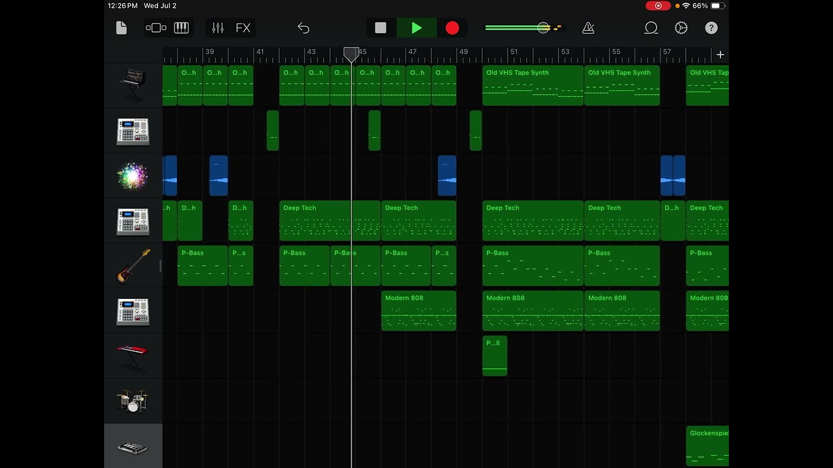Select the colorful burst audio track icon
Image resolution: width=833 pixels, height=468 pixels.
(x=133, y=175)
